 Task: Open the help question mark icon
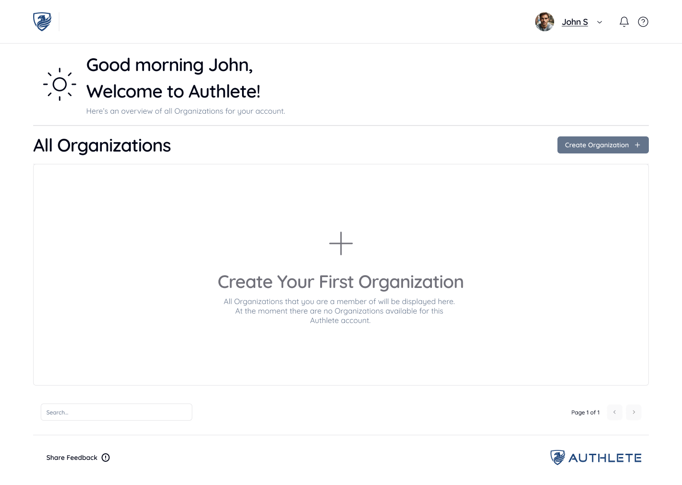(x=643, y=22)
